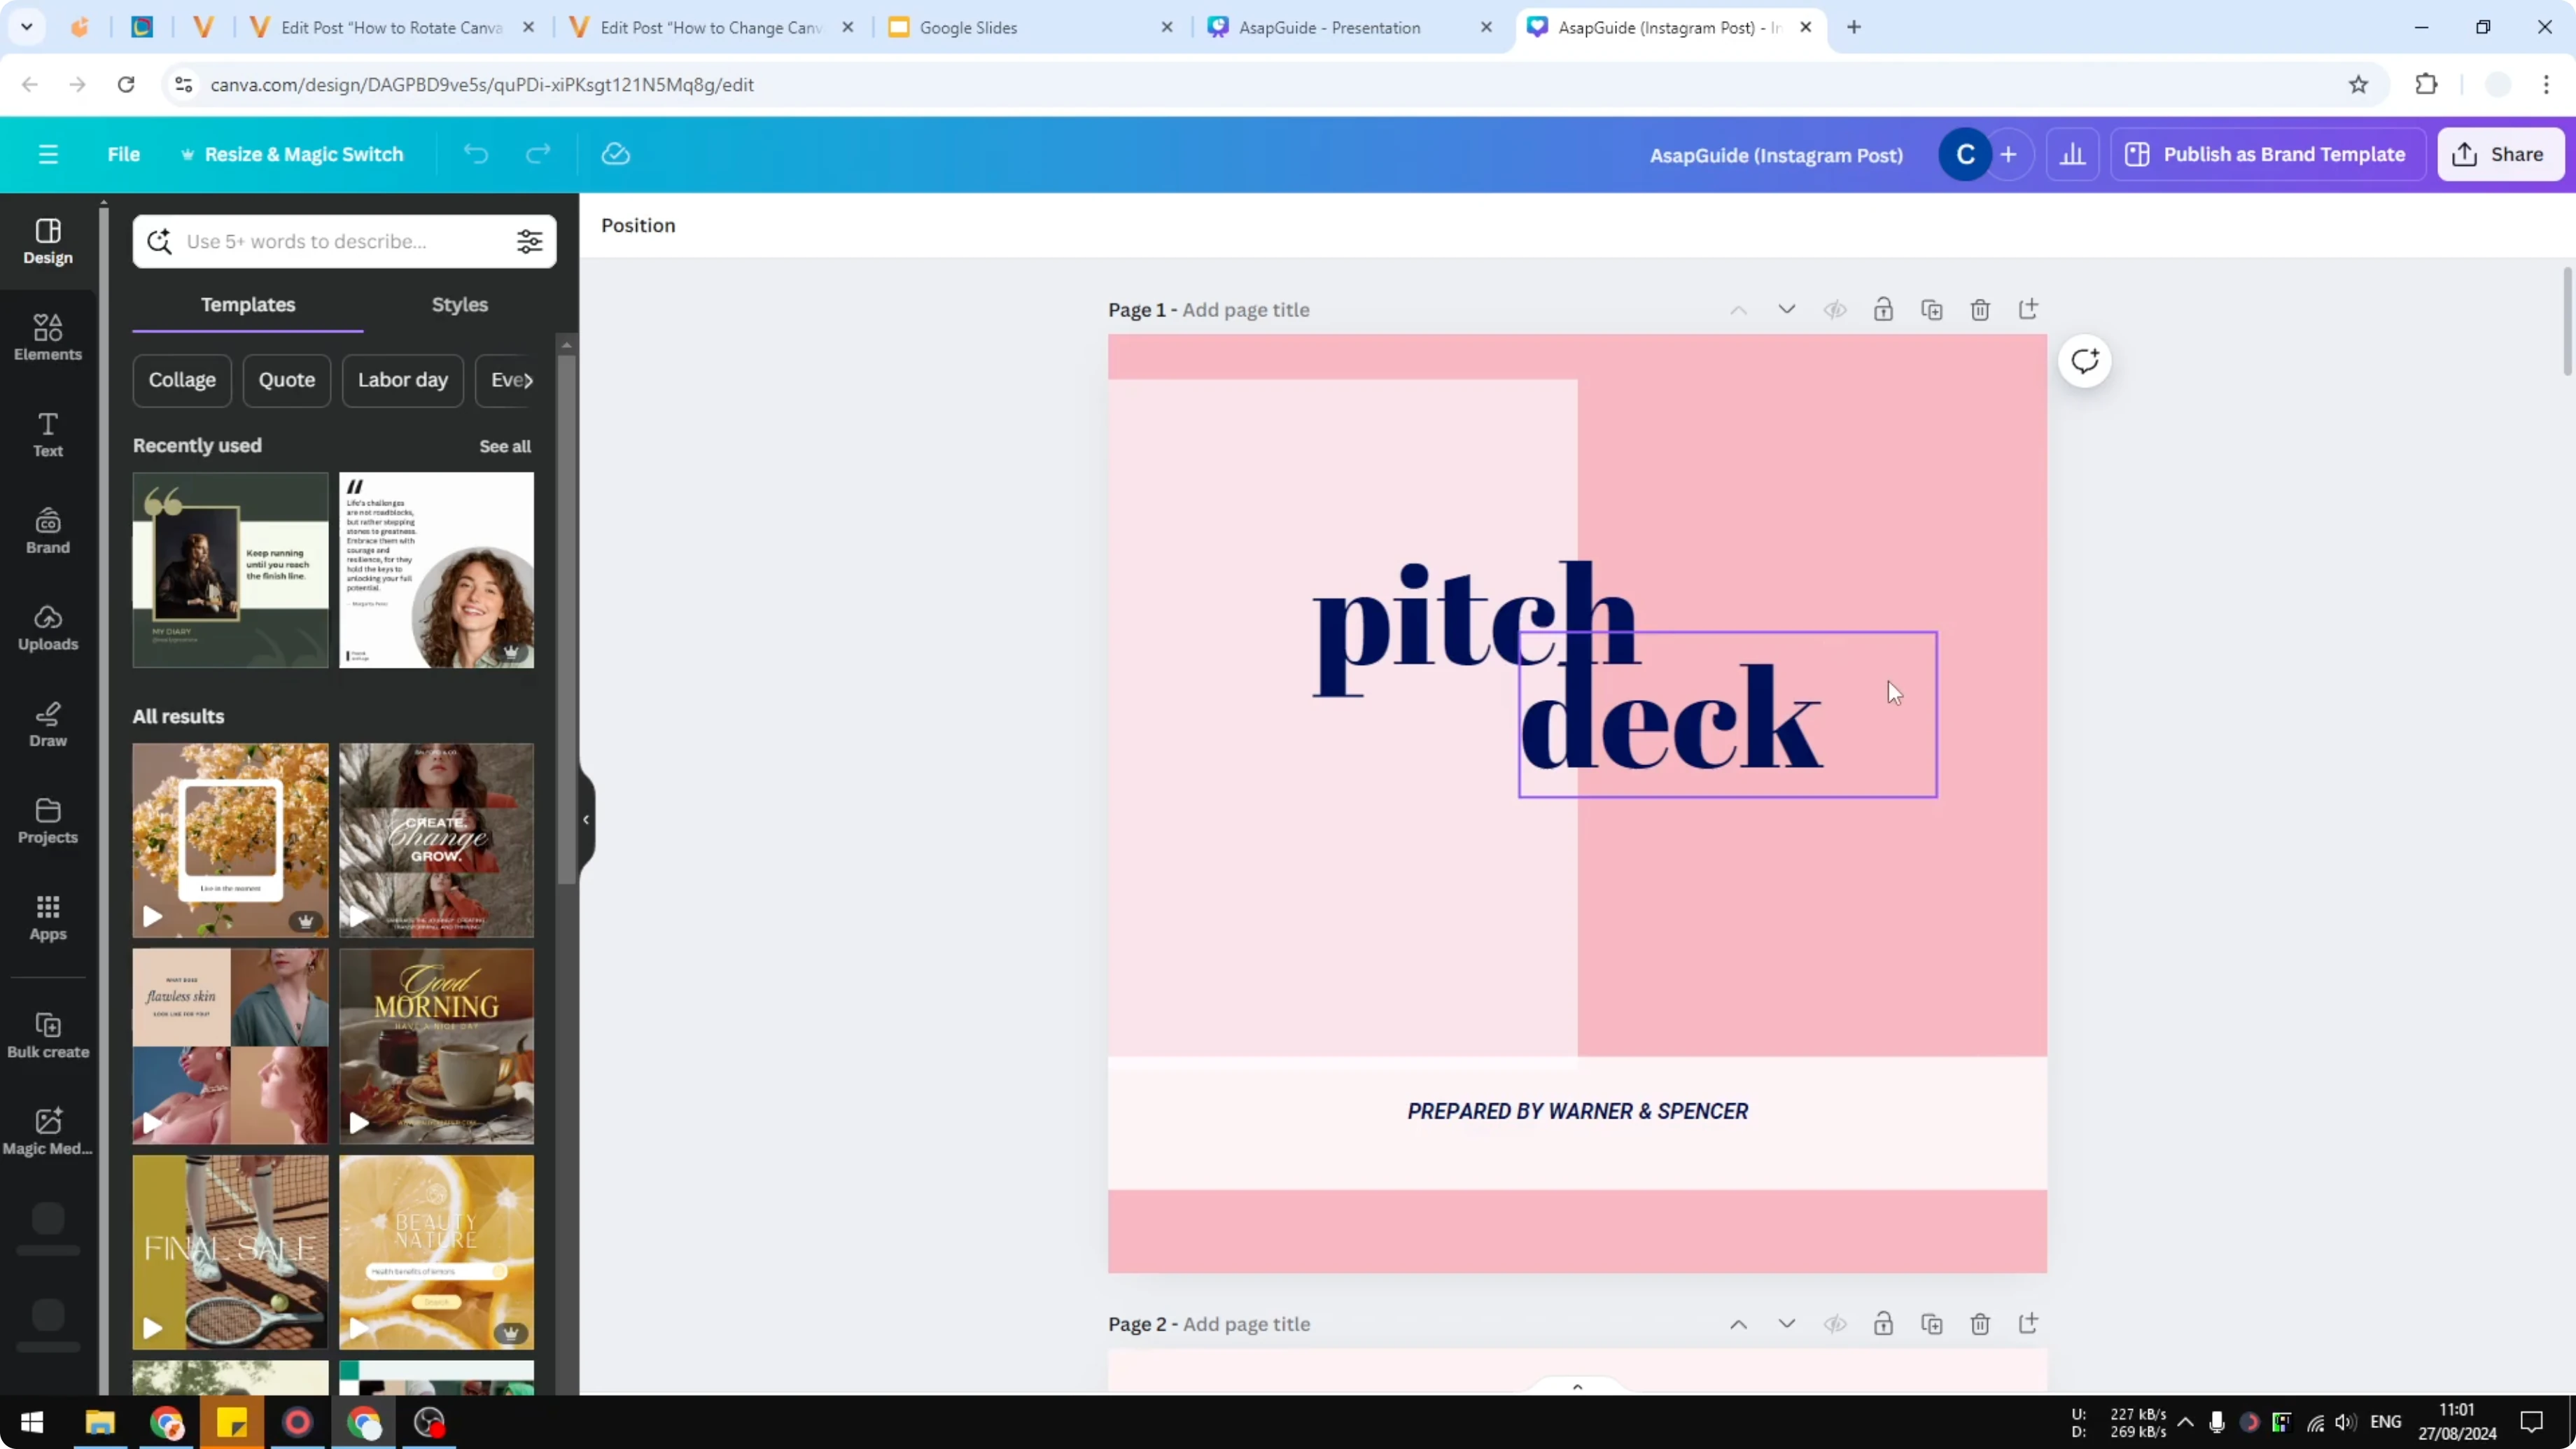The width and height of the screenshot is (2576, 1449).
Task: Click the browser address bar URL
Action: [482, 85]
